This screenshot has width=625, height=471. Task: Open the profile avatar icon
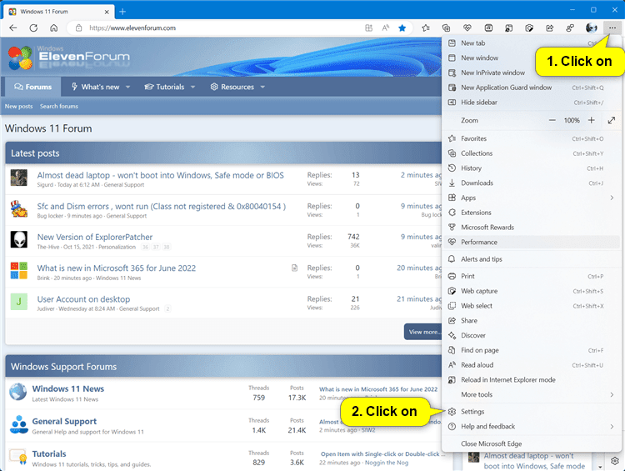592,28
